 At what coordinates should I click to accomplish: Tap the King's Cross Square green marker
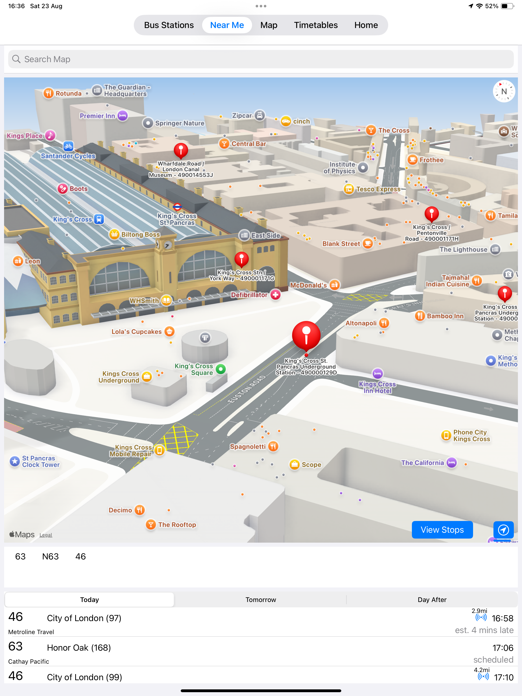coord(221,369)
